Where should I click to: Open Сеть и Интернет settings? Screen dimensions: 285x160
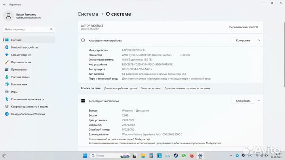pyautogui.click(x=29, y=55)
